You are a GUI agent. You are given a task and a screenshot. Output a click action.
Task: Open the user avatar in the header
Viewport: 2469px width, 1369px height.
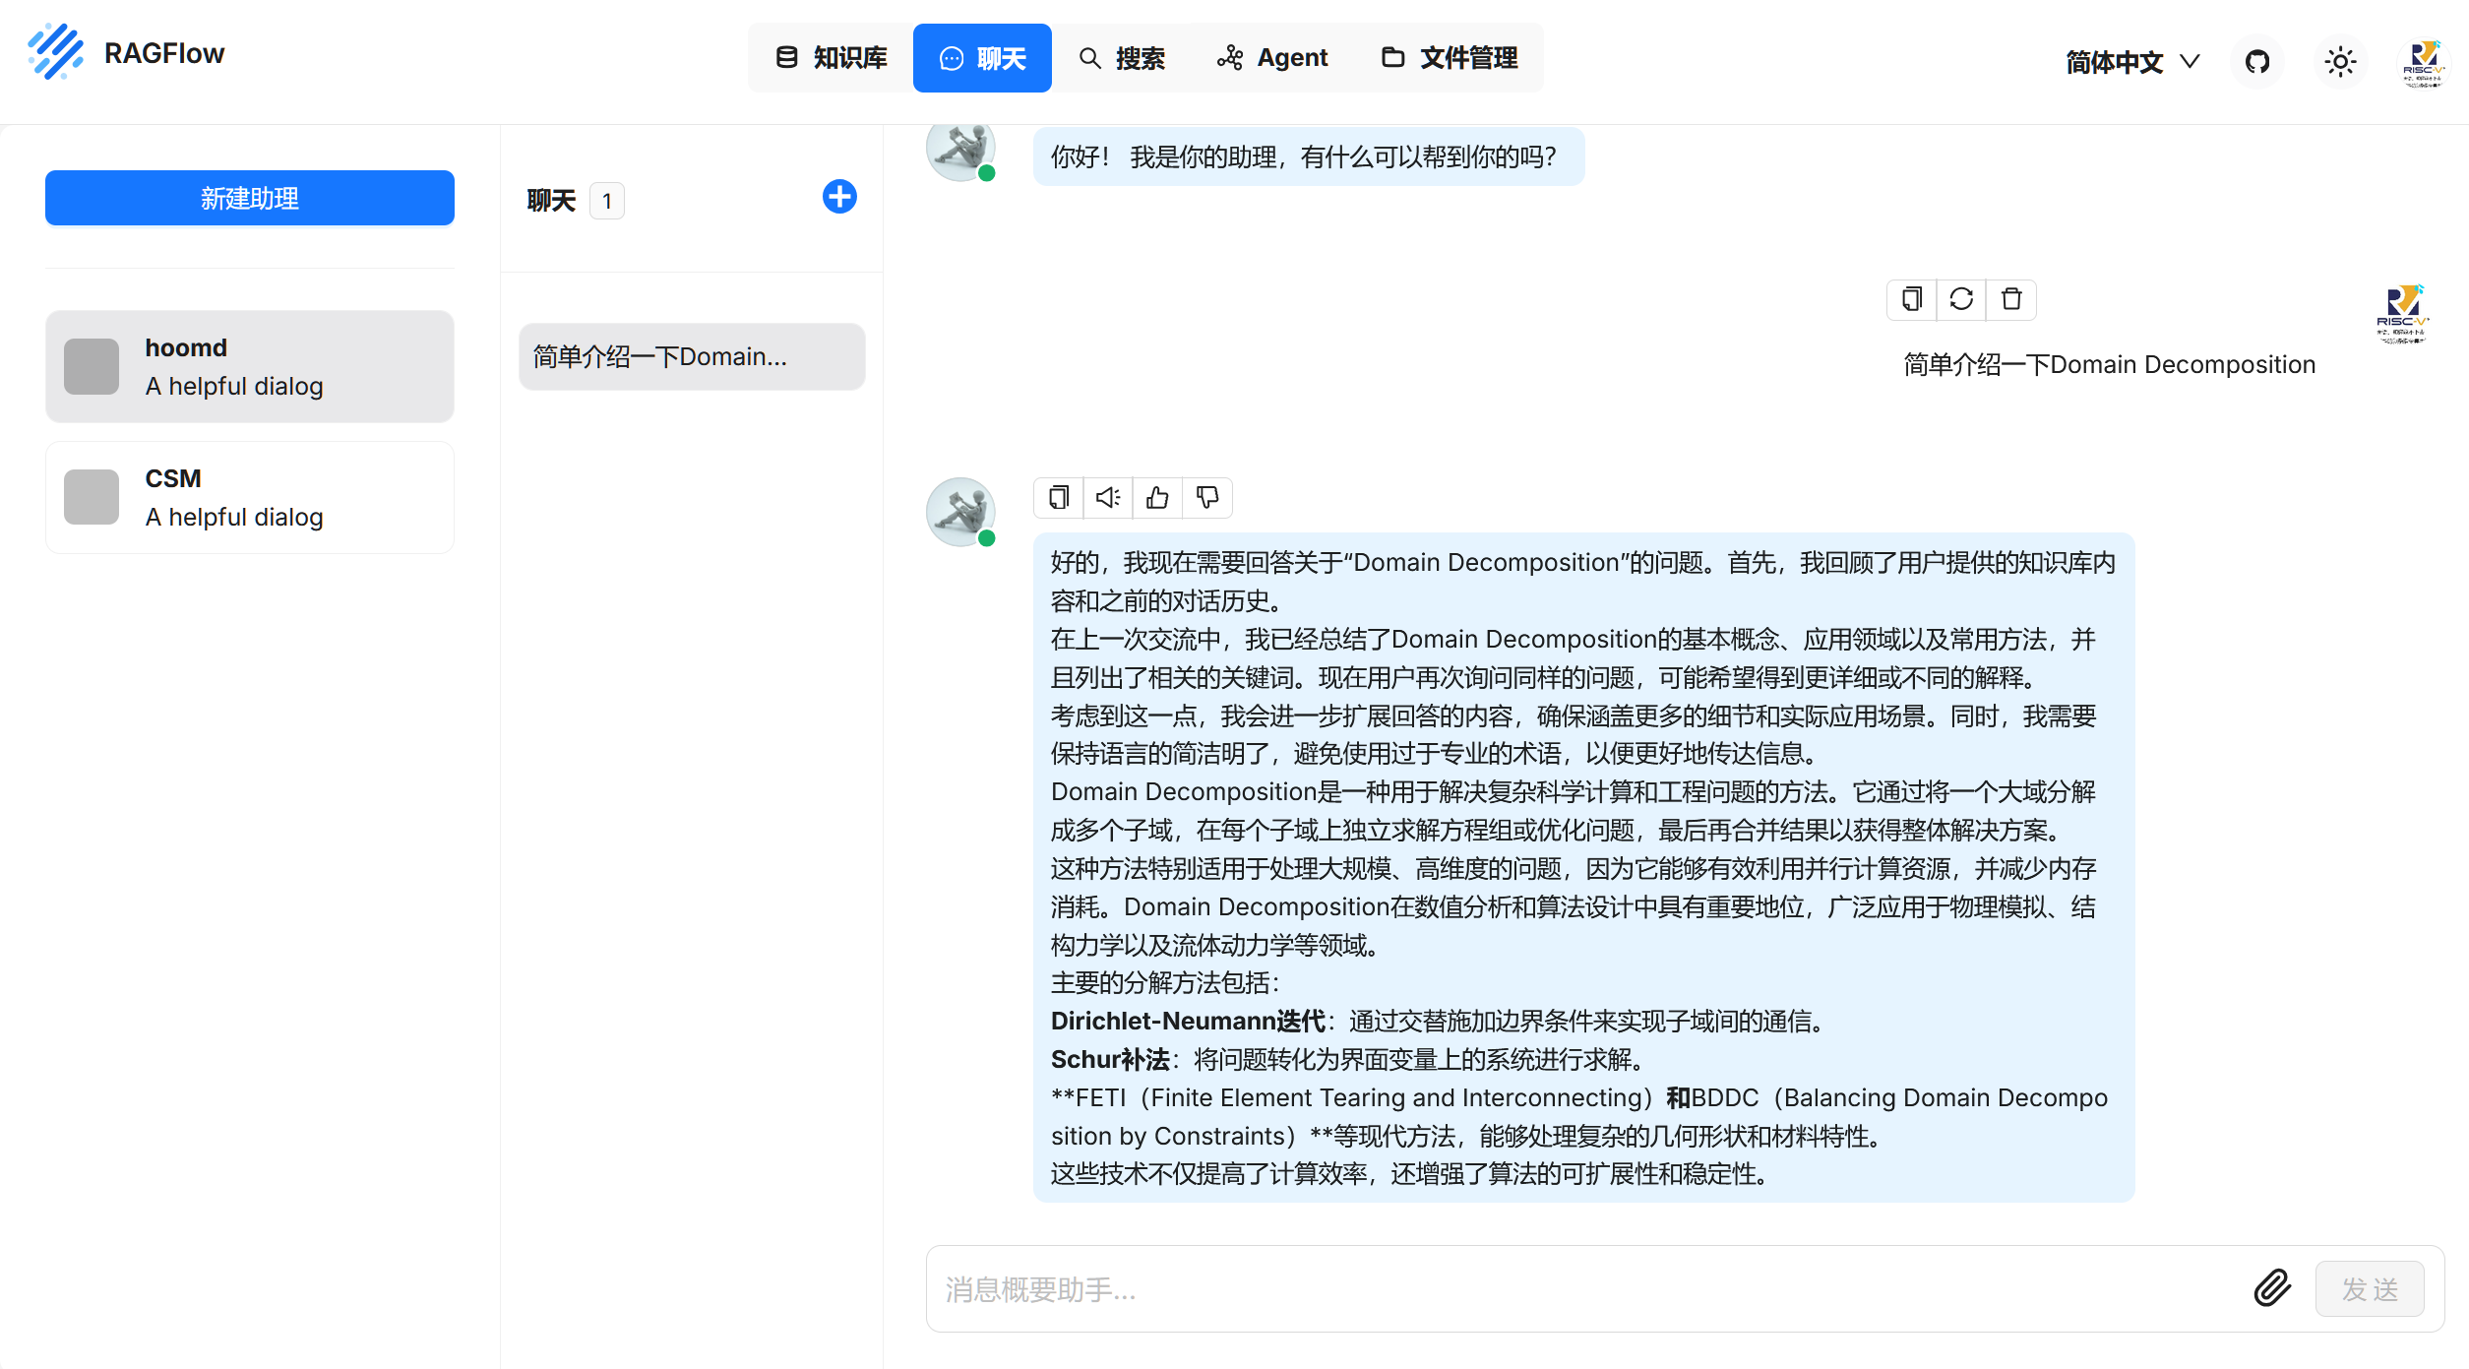pos(2423,63)
